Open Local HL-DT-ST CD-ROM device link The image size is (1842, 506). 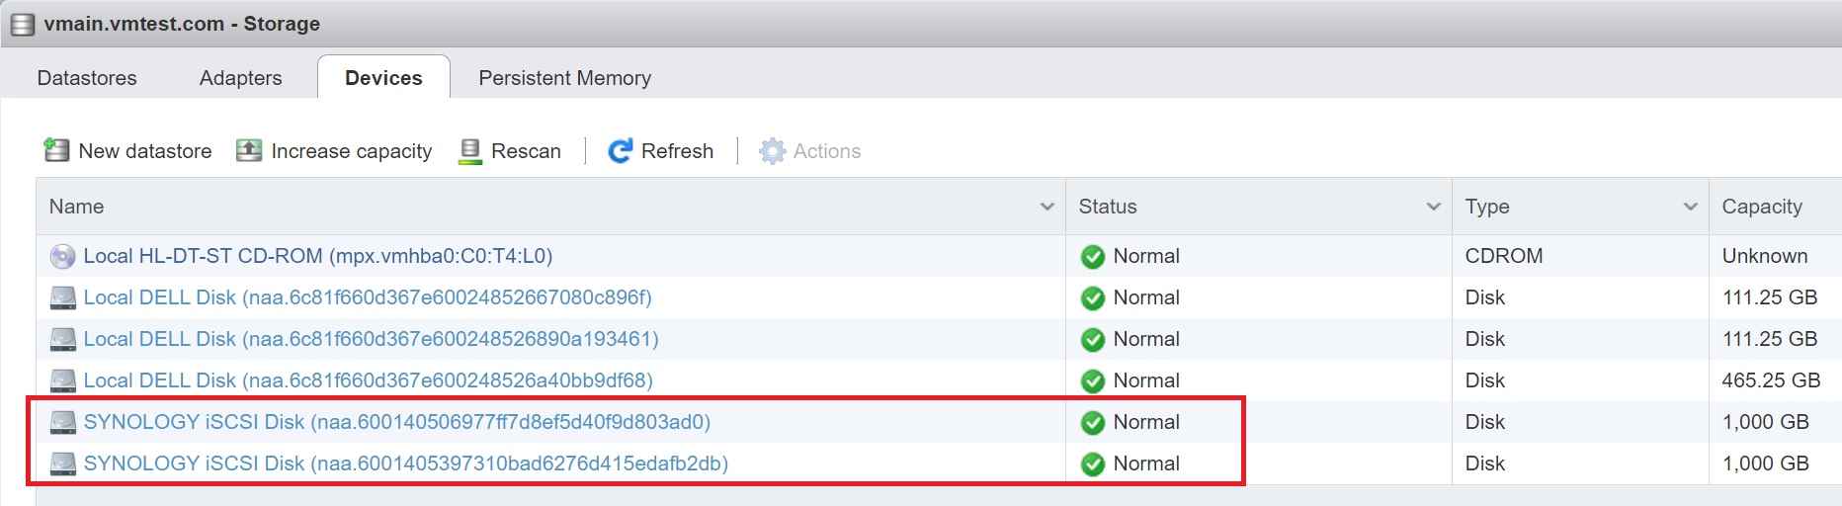tap(317, 256)
